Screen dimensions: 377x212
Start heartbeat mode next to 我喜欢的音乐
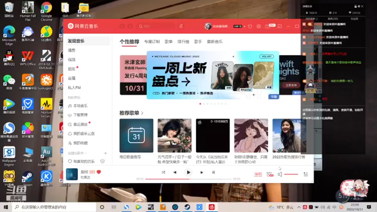tap(102, 161)
